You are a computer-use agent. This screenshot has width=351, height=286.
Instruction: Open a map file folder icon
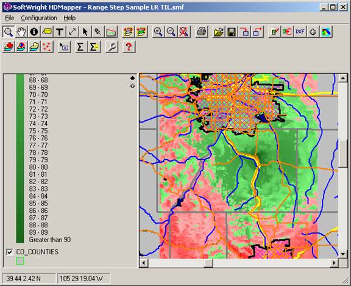click(x=219, y=32)
